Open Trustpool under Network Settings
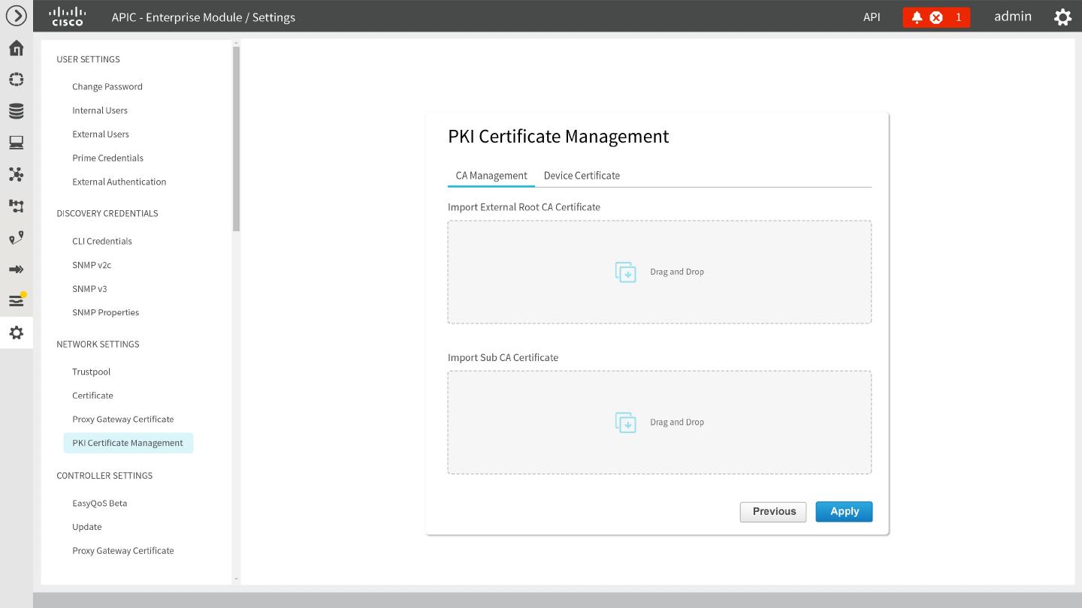The image size is (1082, 608). (91, 372)
